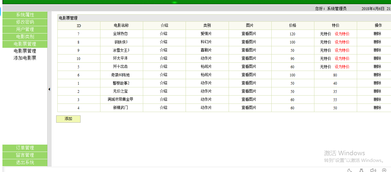Click the 科幻片 category cell
The height and width of the screenshot is (172, 391).
(x=206, y=42)
